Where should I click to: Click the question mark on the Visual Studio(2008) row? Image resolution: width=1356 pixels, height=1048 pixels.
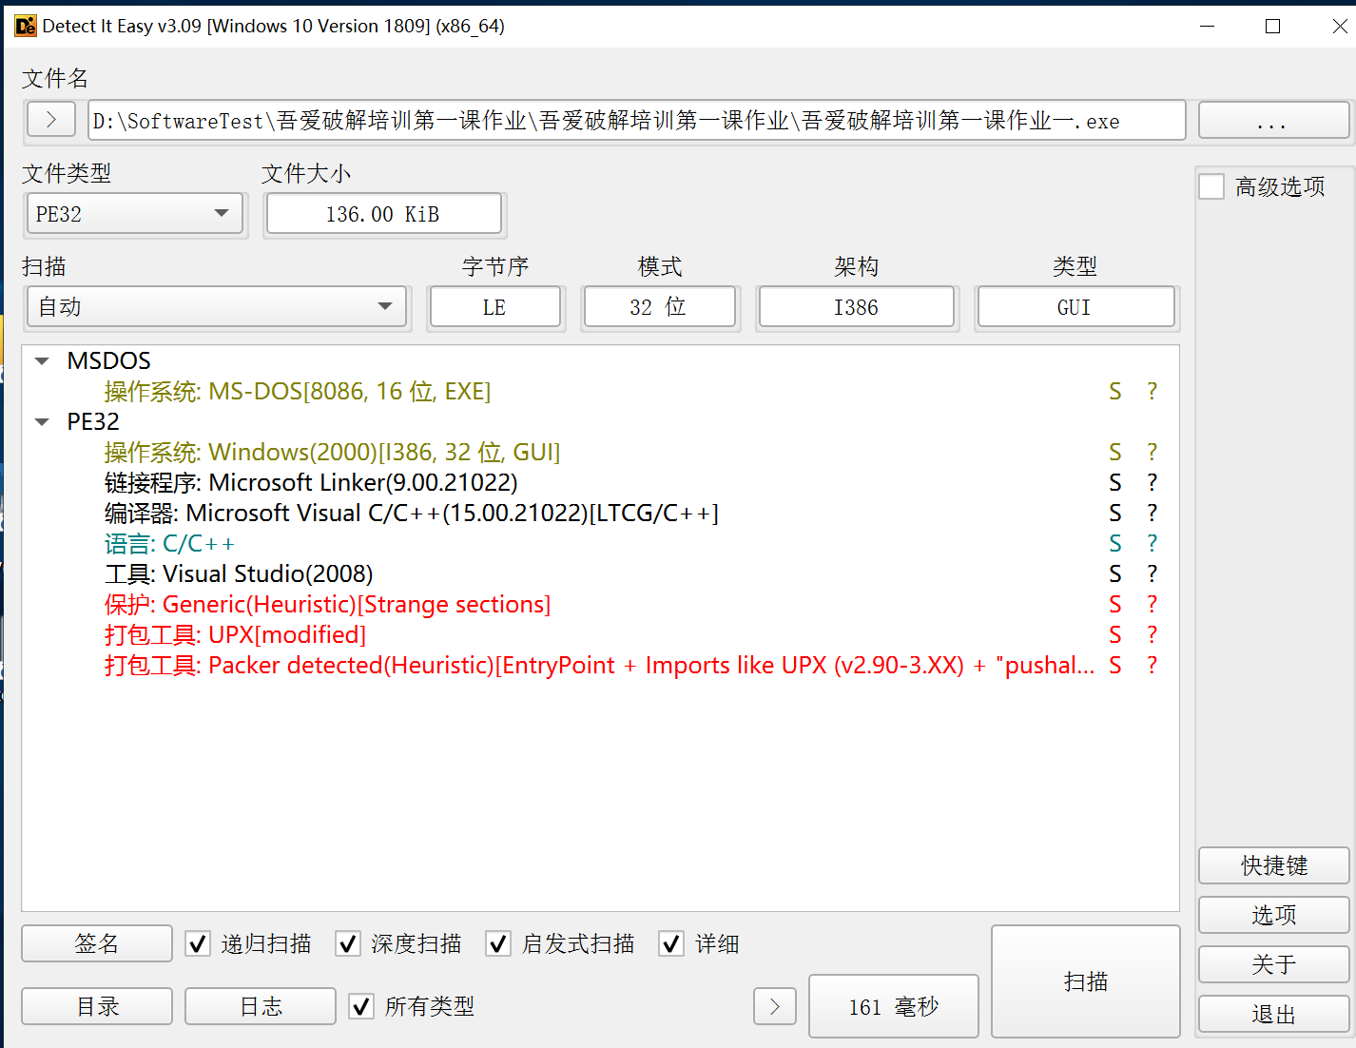[x=1152, y=574]
